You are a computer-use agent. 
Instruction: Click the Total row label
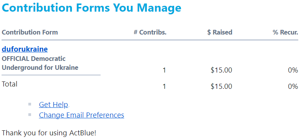click(x=10, y=84)
